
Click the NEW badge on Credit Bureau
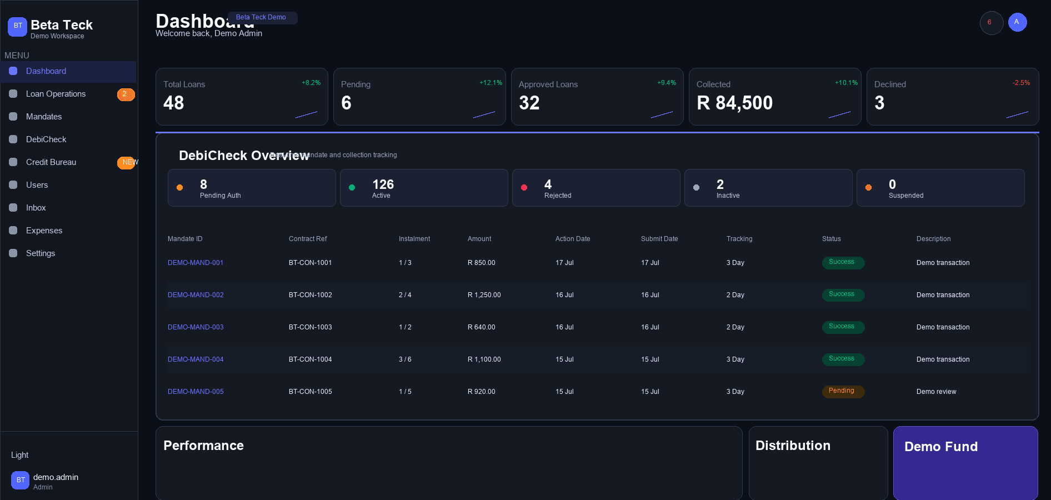coord(127,162)
